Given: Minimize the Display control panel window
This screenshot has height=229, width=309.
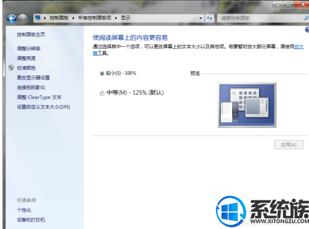Looking at the screenshot, I should 278,4.
